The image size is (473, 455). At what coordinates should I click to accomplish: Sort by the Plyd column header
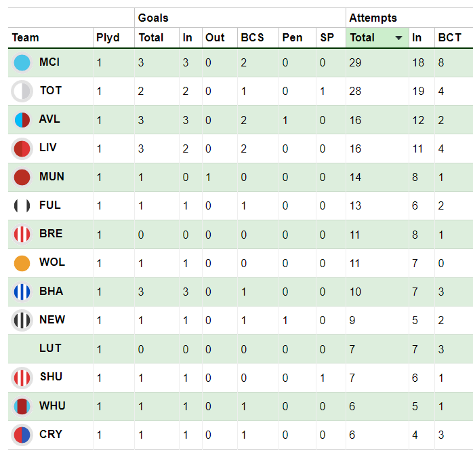[x=108, y=38]
